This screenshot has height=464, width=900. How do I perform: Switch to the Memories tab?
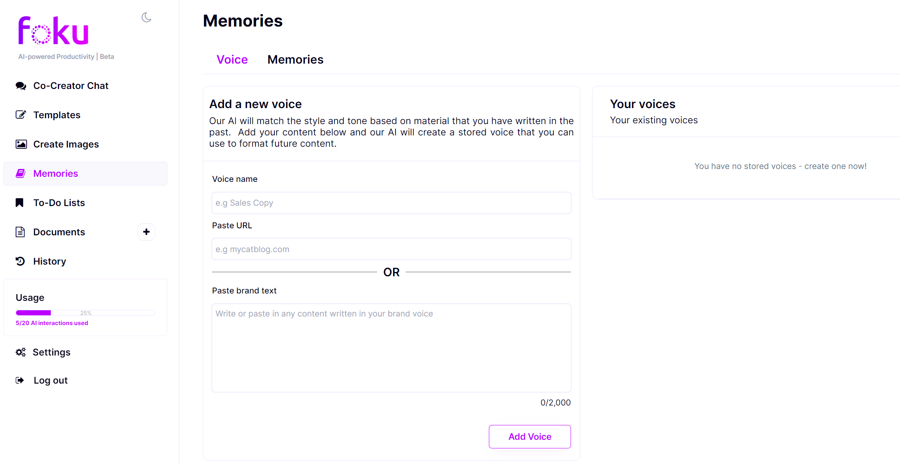click(295, 59)
